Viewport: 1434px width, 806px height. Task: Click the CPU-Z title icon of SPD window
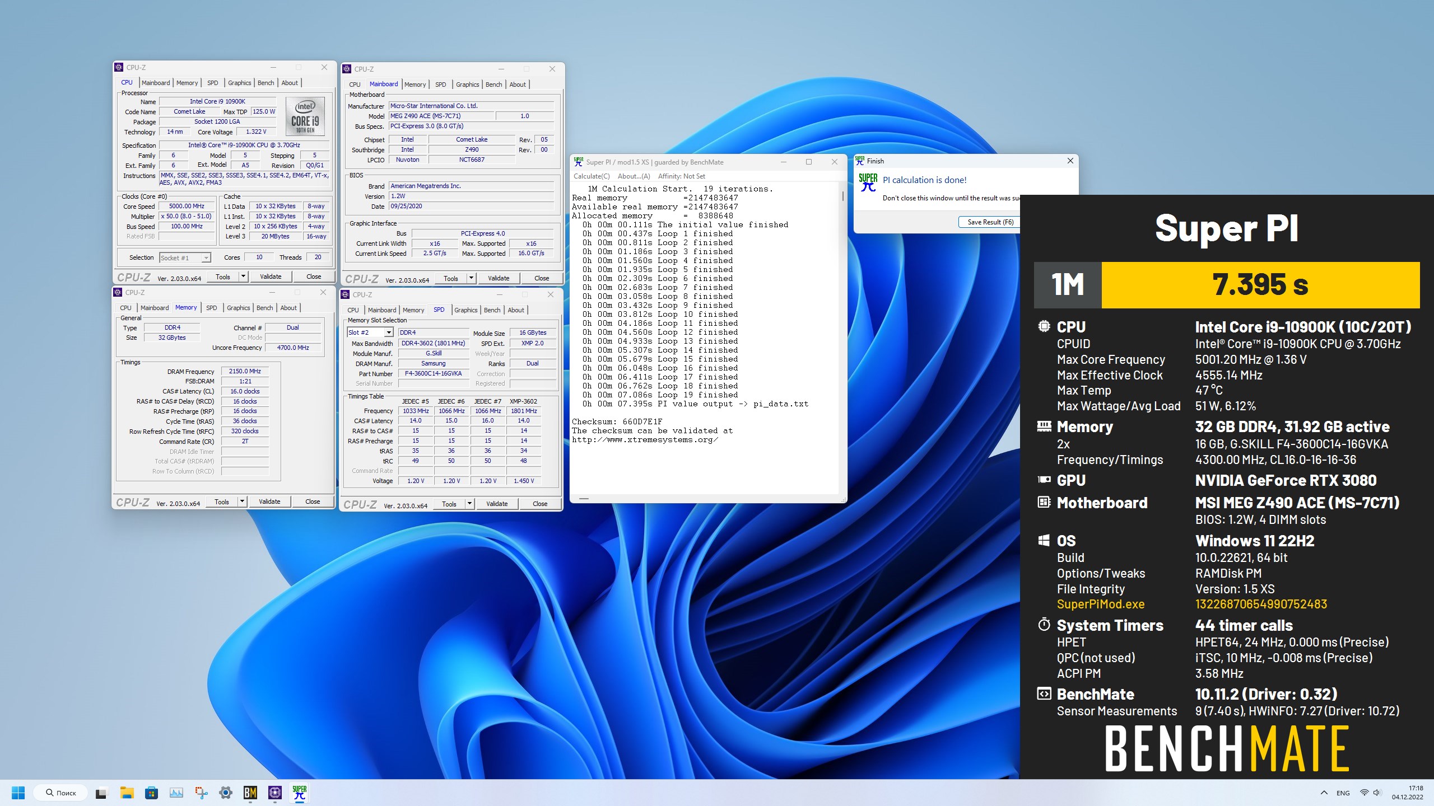click(345, 294)
